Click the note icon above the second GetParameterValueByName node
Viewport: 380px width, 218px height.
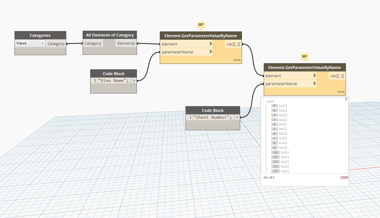[304, 57]
